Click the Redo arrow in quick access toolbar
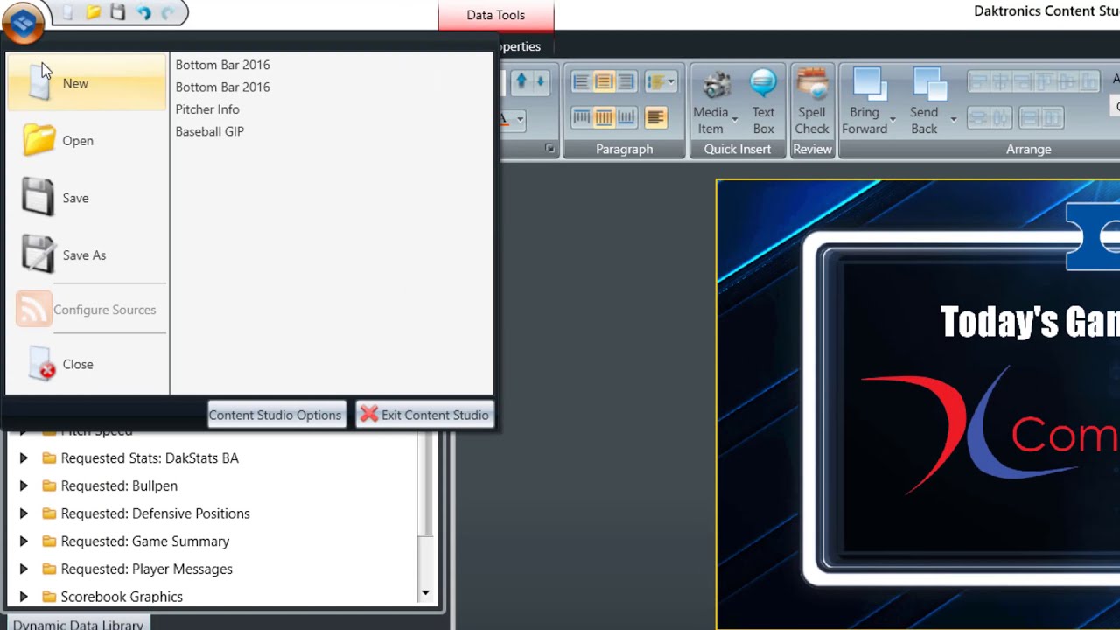The height and width of the screenshot is (630, 1120). (168, 12)
